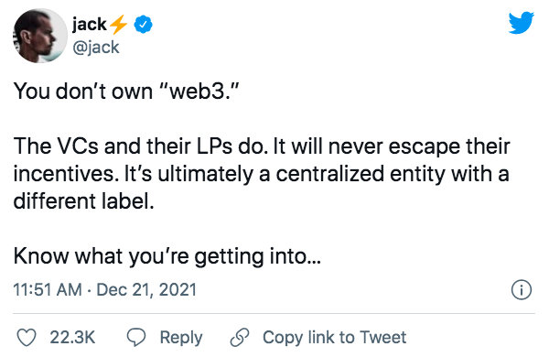Click the Dec 21, 2021 date

coord(146,290)
